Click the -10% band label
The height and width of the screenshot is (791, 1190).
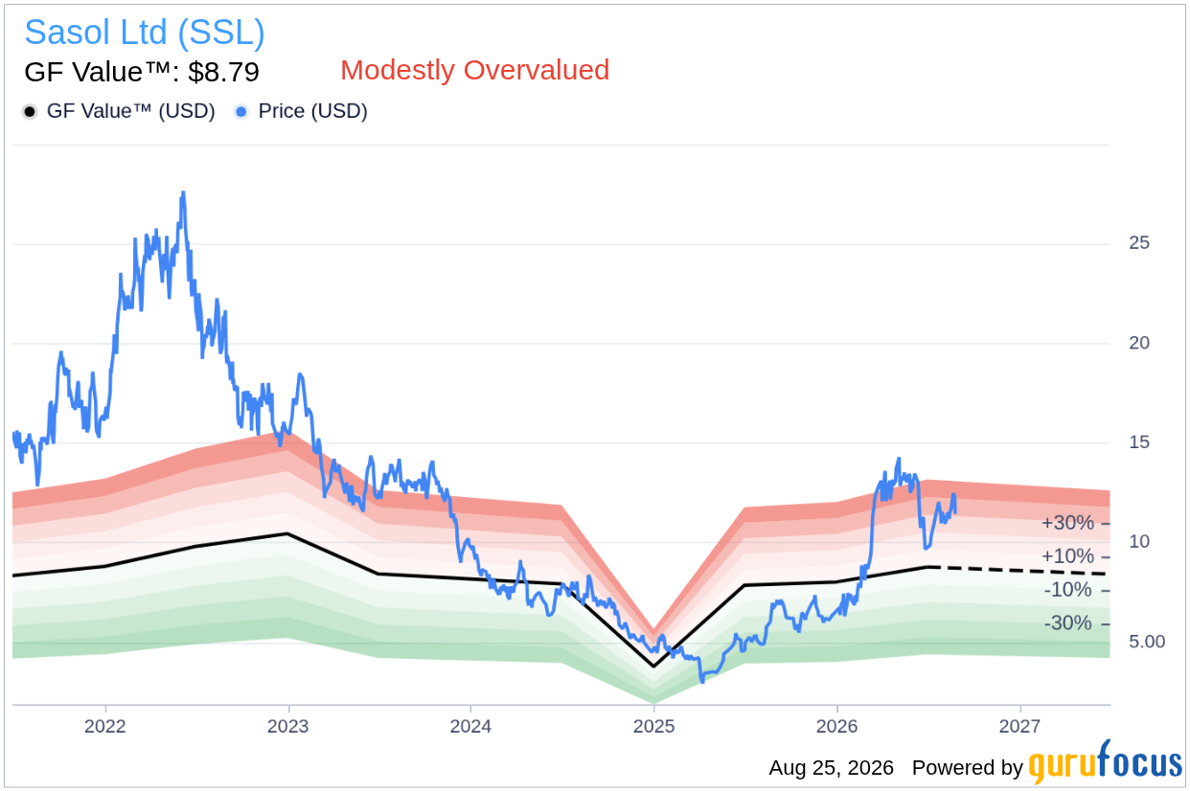pyautogui.click(x=1068, y=590)
